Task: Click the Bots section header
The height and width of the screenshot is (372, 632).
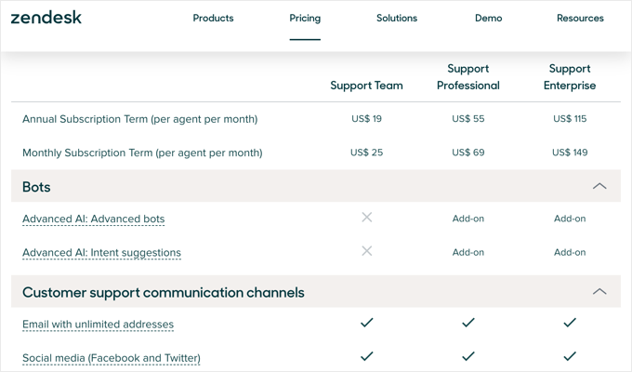Action: (x=36, y=187)
